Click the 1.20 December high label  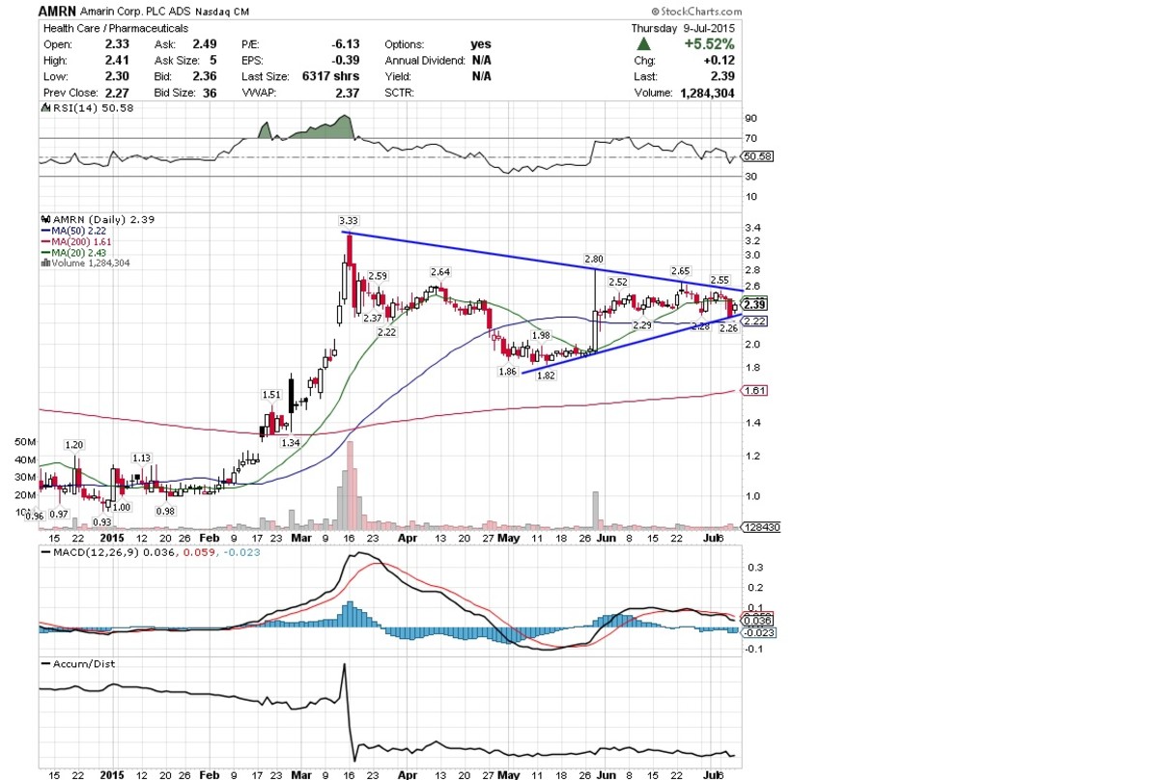[74, 445]
